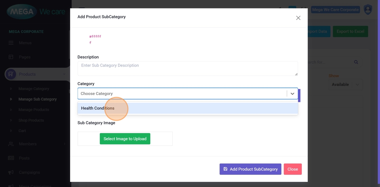The height and width of the screenshot is (187, 380).
Task: Select Health Conditions from category list
Action: (98, 108)
